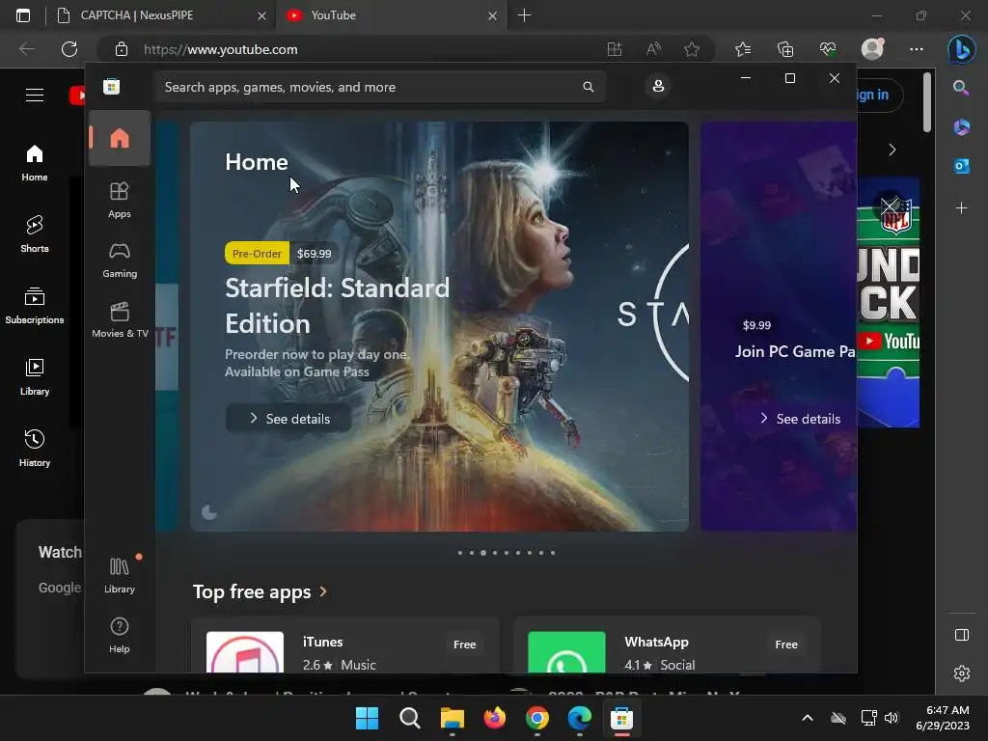Image resolution: width=988 pixels, height=741 pixels.
Task: Show hidden system tray icons
Action: pos(808,718)
